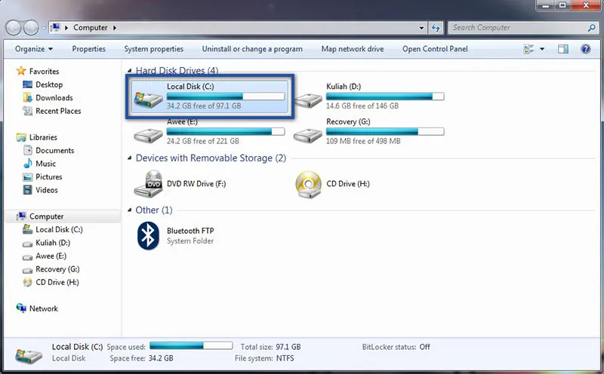This screenshot has width=604, height=374.
Task: Click the 'BitLocker status: Off' text
Action: pos(396,347)
